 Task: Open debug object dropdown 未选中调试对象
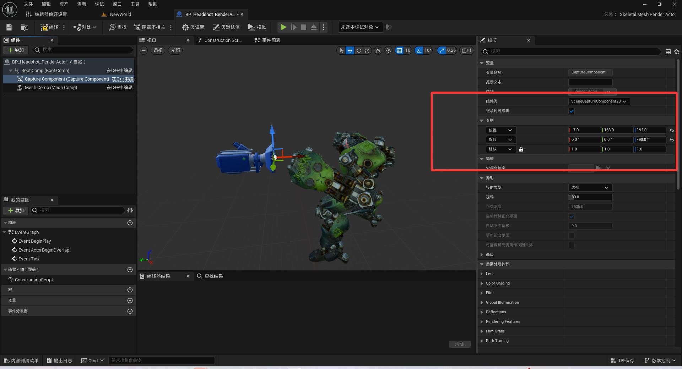point(360,27)
